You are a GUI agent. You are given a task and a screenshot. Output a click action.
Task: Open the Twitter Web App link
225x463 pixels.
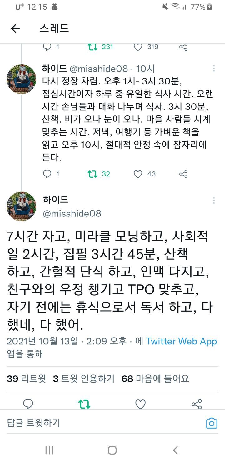coord(181,341)
